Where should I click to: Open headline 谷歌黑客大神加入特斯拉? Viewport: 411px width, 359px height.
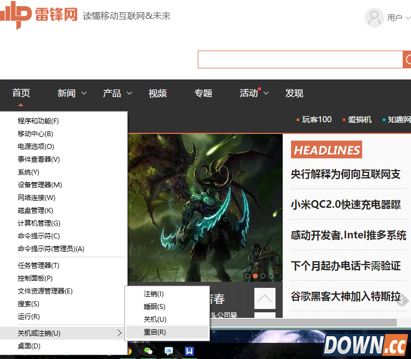click(345, 297)
